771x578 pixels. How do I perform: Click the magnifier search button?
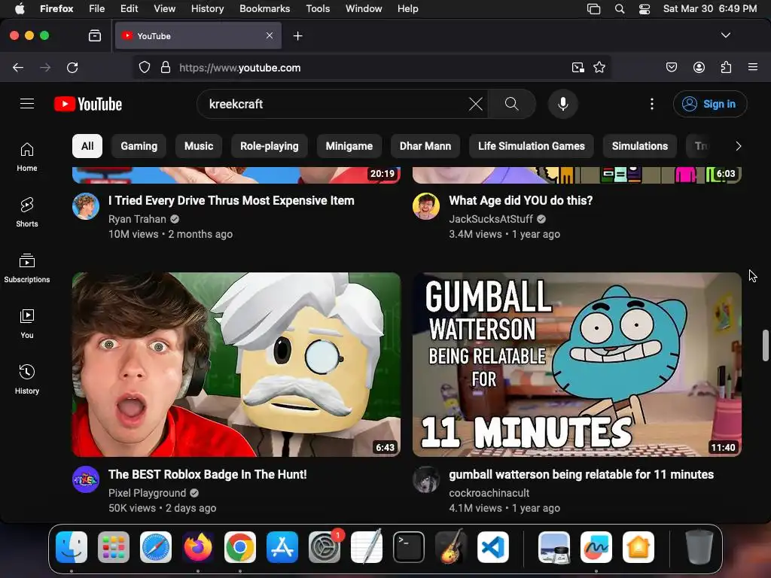coord(512,104)
